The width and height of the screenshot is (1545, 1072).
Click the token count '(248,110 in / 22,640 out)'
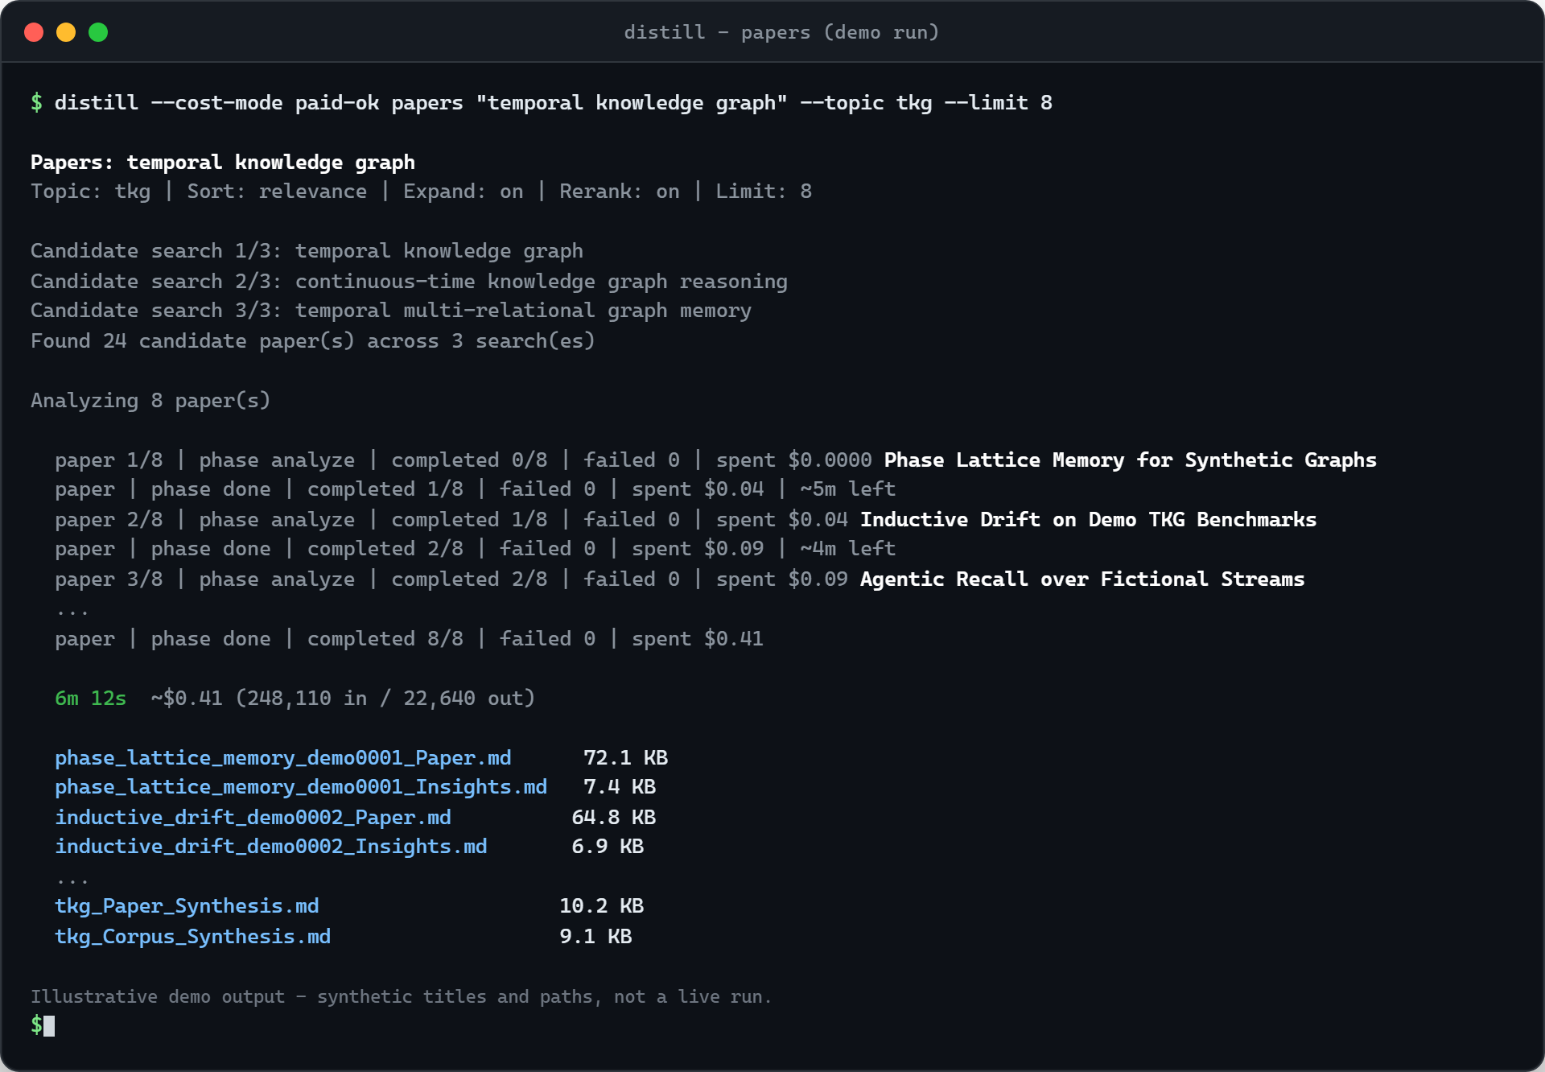(385, 699)
